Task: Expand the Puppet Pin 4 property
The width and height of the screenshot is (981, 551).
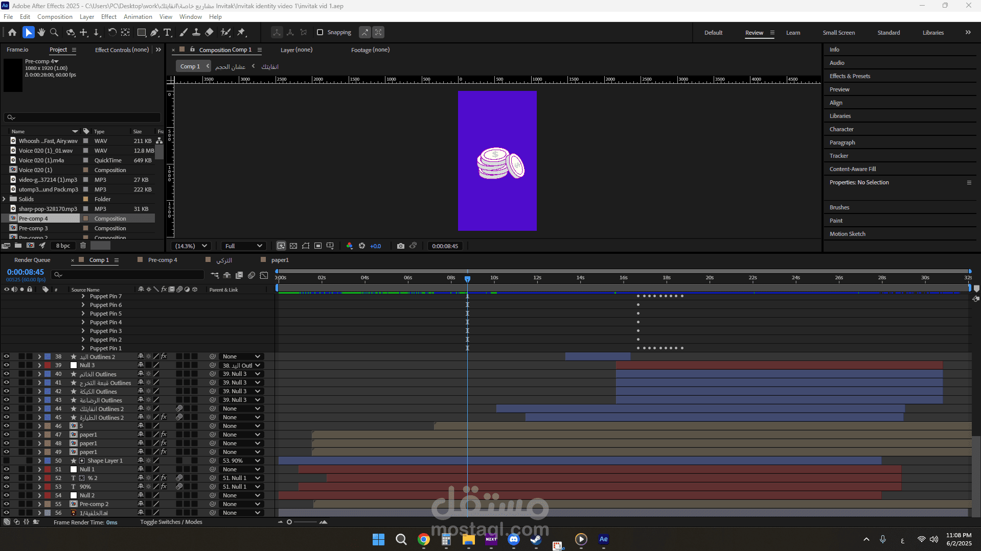Action: tap(83, 322)
